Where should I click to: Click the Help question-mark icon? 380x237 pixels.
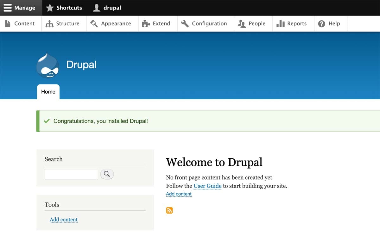(x=322, y=23)
